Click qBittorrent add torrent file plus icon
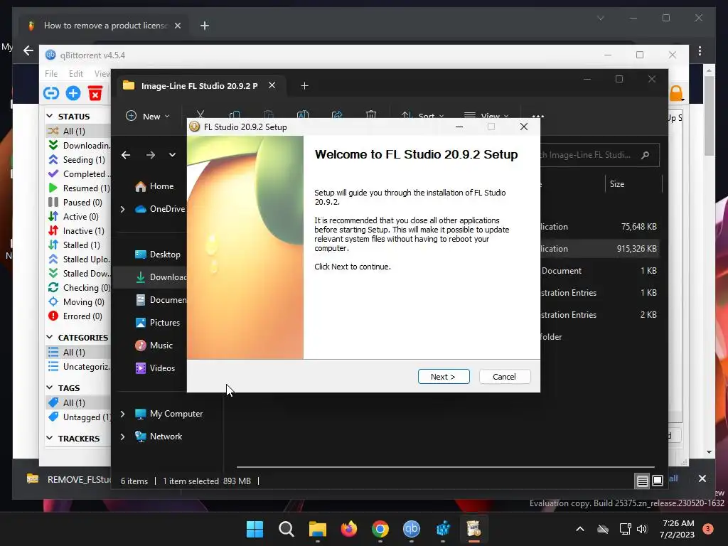The width and height of the screenshot is (728, 546). (73, 93)
